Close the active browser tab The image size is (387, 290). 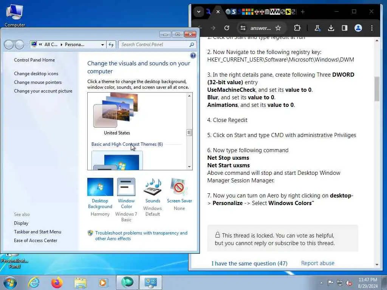click(x=218, y=12)
